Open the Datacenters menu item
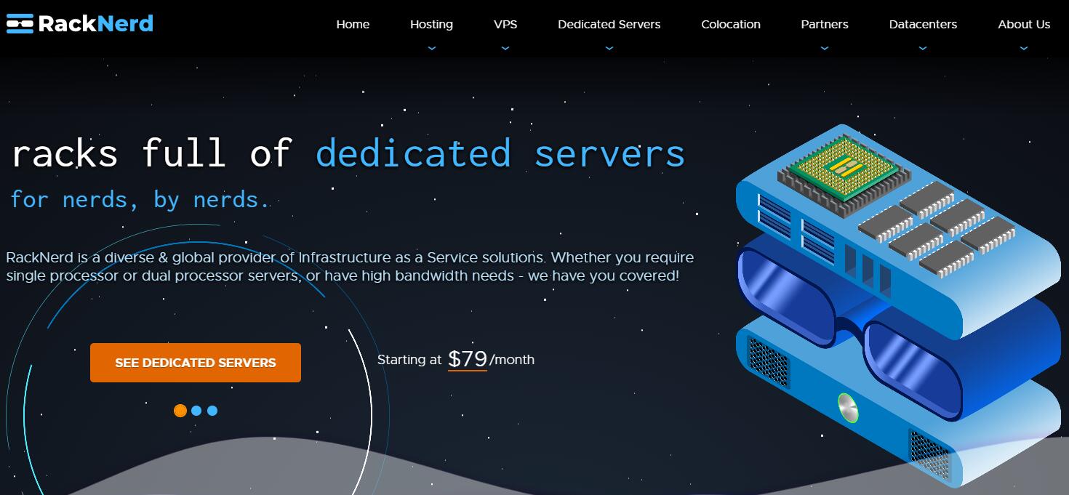 [923, 24]
